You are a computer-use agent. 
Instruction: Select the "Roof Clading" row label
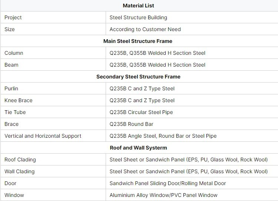pyautogui.click(x=19, y=160)
